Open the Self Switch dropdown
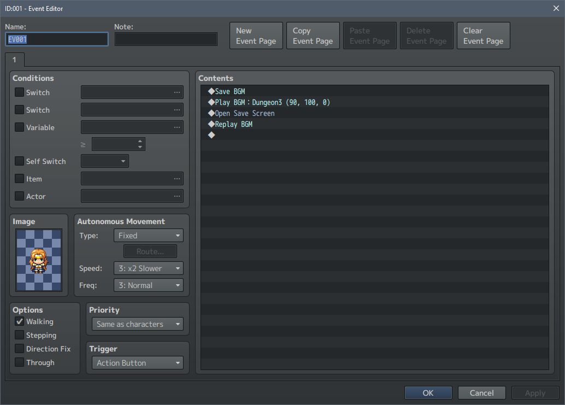The width and height of the screenshot is (565, 405). coord(105,161)
